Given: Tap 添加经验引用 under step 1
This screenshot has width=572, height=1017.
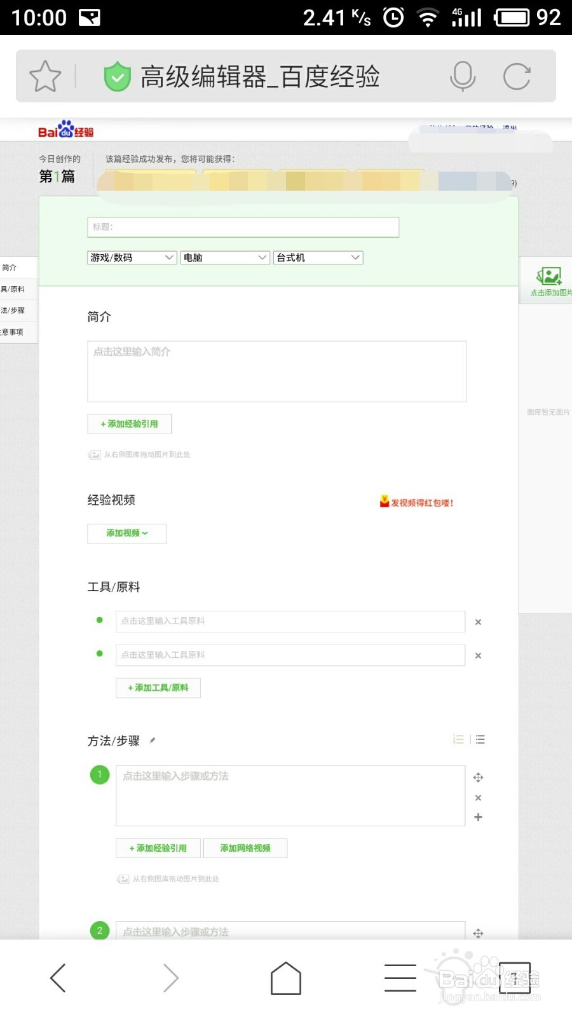Looking at the screenshot, I should pos(158,848).
